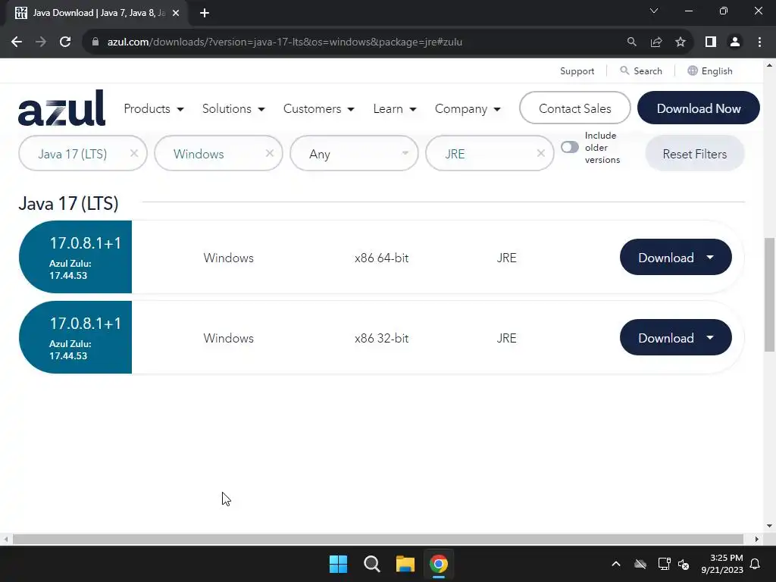776x582 pixels.
Task: Click the scroll down arrow
Action: tap(770, 526)
